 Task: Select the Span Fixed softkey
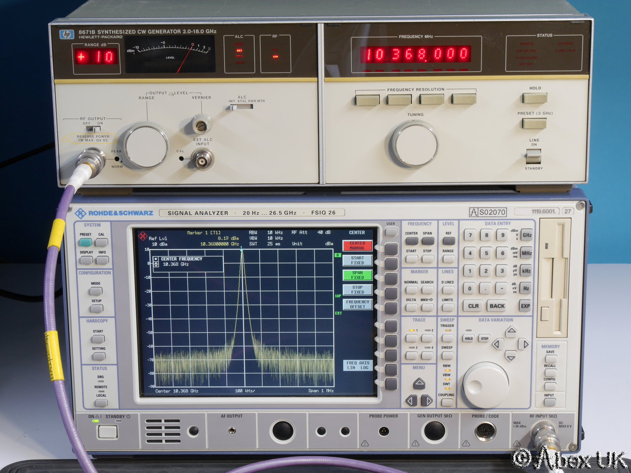point(357,275)
